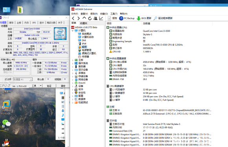Image resolution: width=228 pixels, height=147 pixels.
Task: Select 超频 overclock tree item
Action: [x=83, y=47]
